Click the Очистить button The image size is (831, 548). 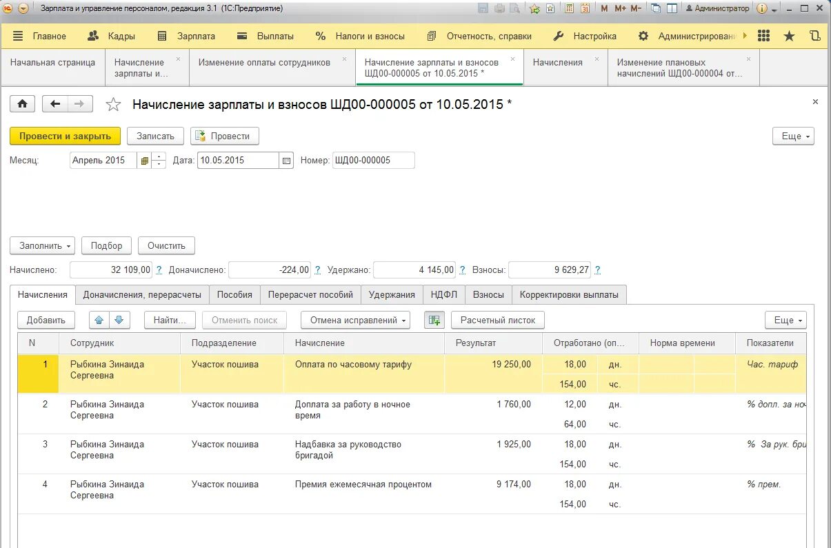166,245
